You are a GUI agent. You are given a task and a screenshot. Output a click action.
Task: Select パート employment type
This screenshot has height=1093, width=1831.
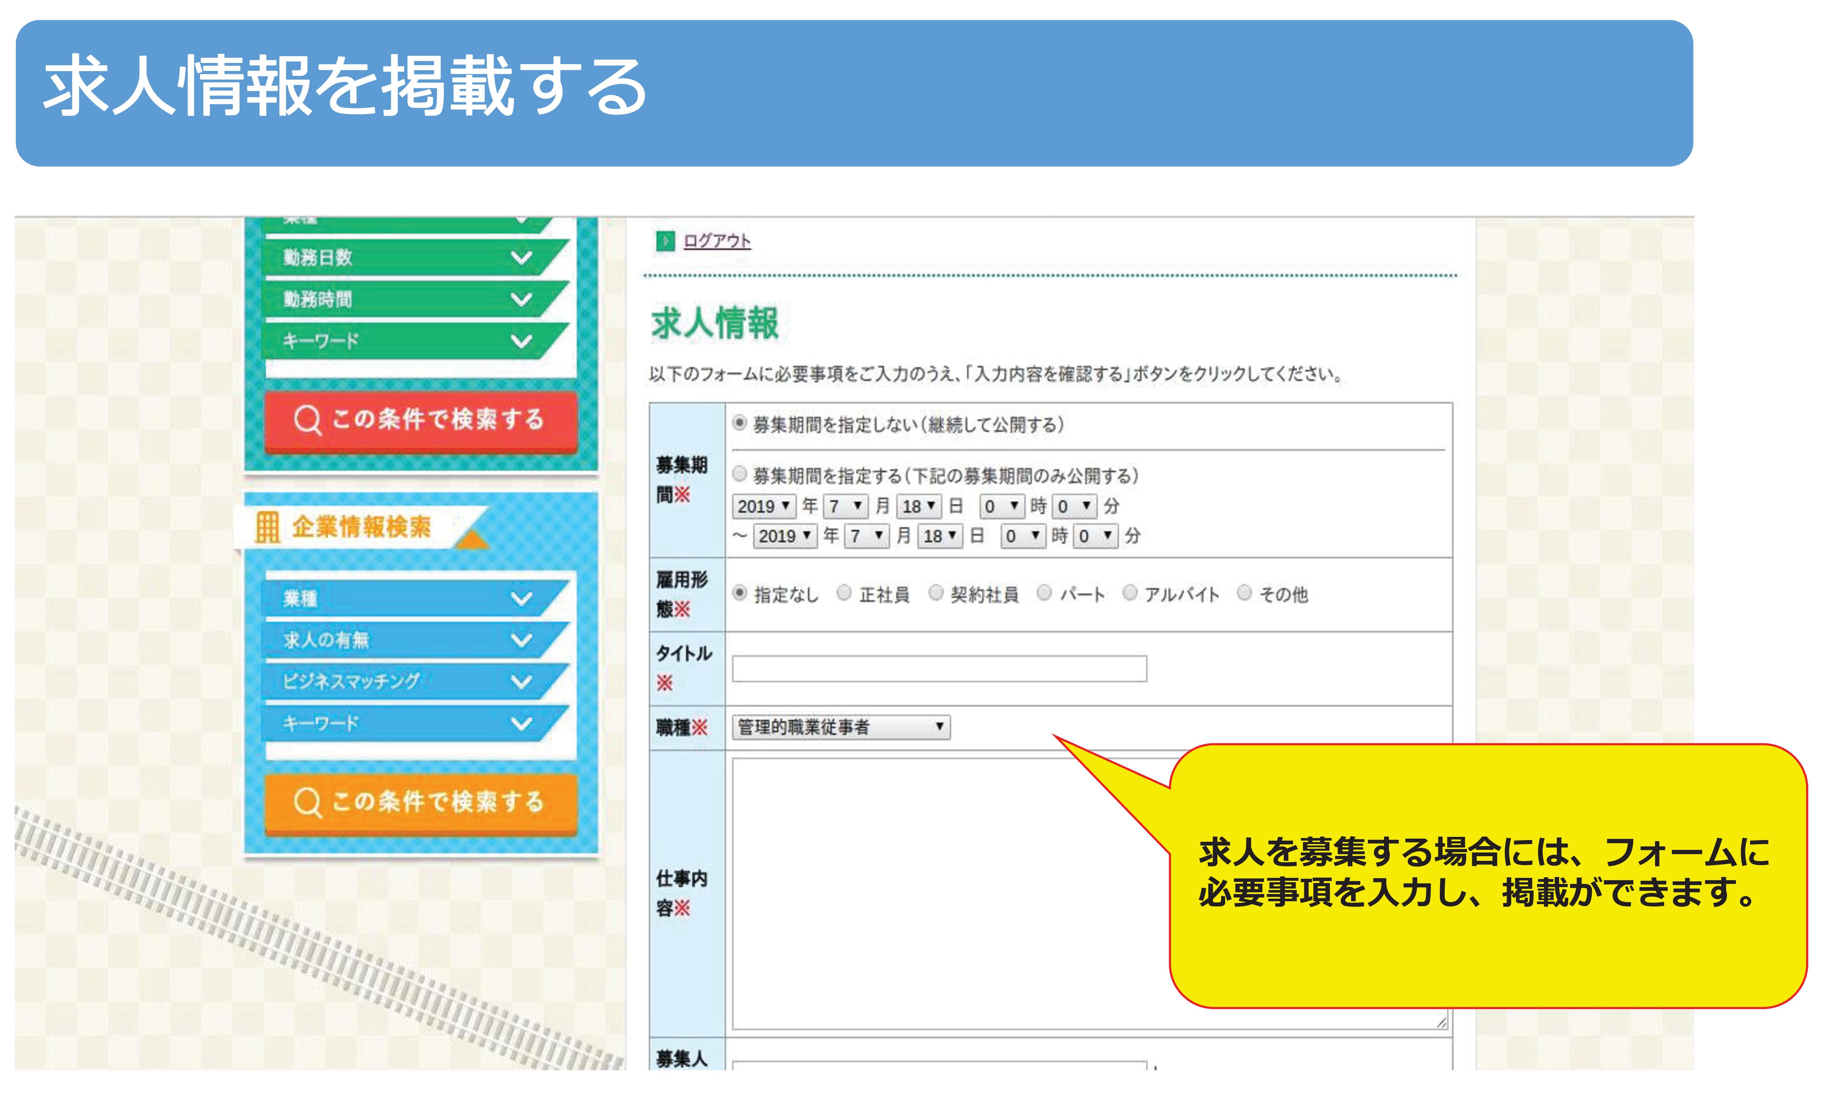[1043, 593]
